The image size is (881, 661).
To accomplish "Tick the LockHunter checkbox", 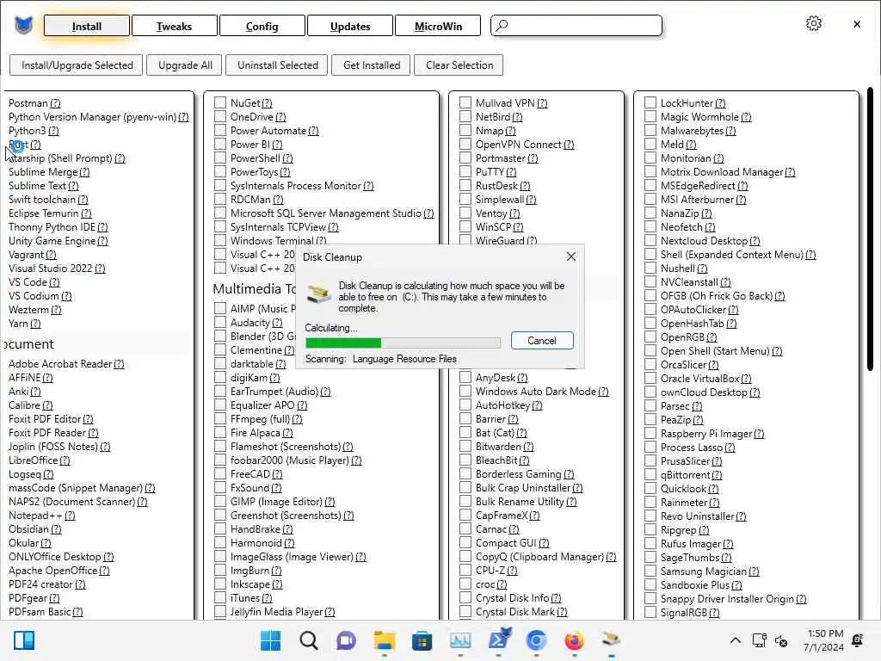I will 650,102.
